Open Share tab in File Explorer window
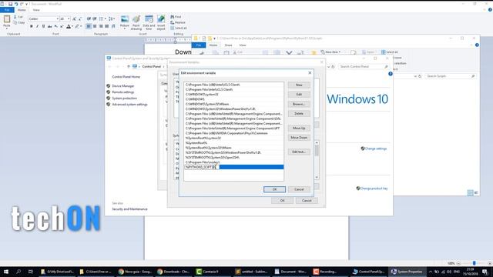Image resolution: width=493 pixels, height=277 pixels. coord(228,45)
